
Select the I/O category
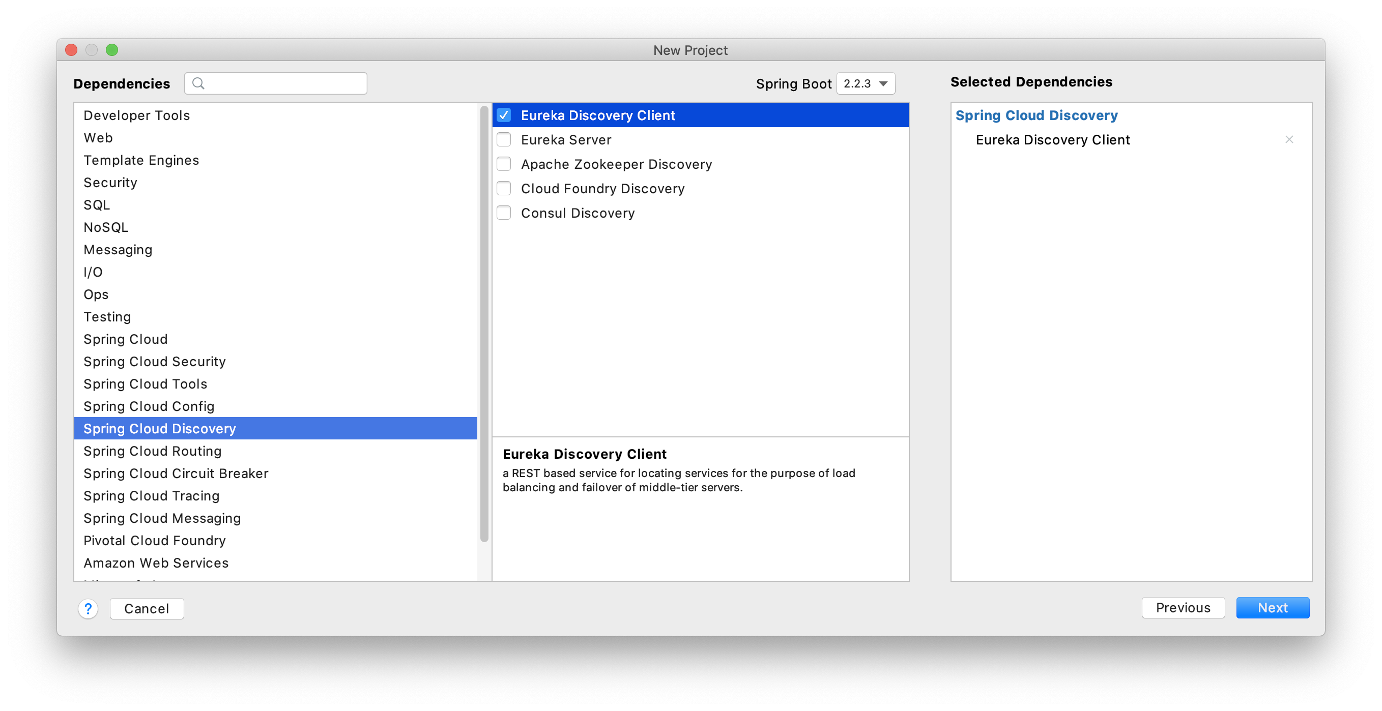tap(275, 273)
